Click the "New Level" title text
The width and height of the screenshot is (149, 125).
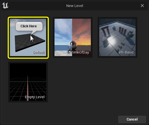coord(75,6)
